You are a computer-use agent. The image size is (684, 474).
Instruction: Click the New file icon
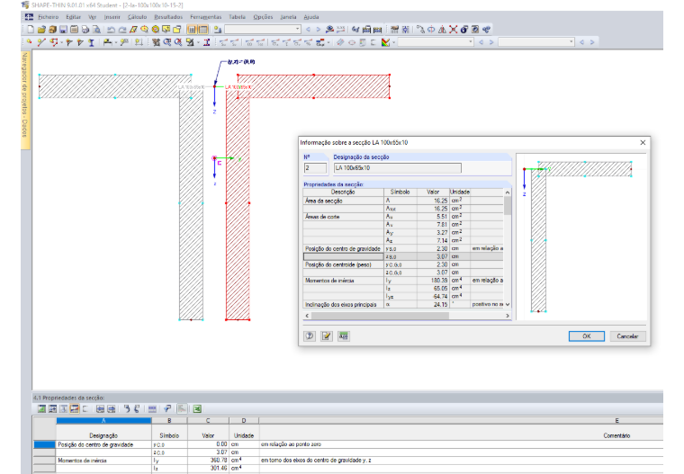(31, 30)
